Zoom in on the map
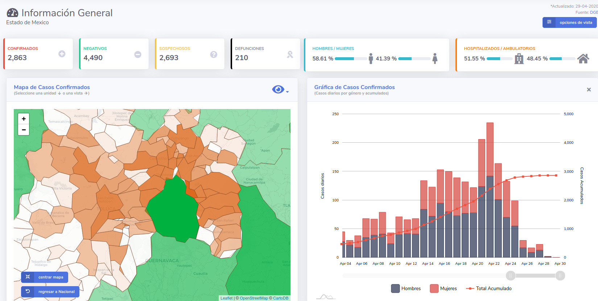The width and height of the screenshot is (598, 301). click(24, 118)
